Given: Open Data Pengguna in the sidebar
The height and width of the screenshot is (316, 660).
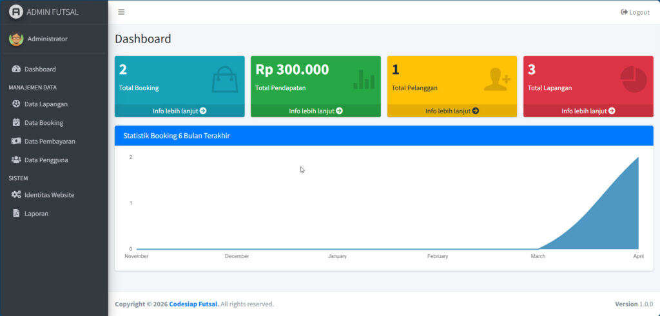Looking at the screenshot, I should click(46, 160).
